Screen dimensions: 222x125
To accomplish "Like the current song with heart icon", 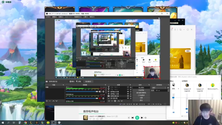I will click(90, 119).
